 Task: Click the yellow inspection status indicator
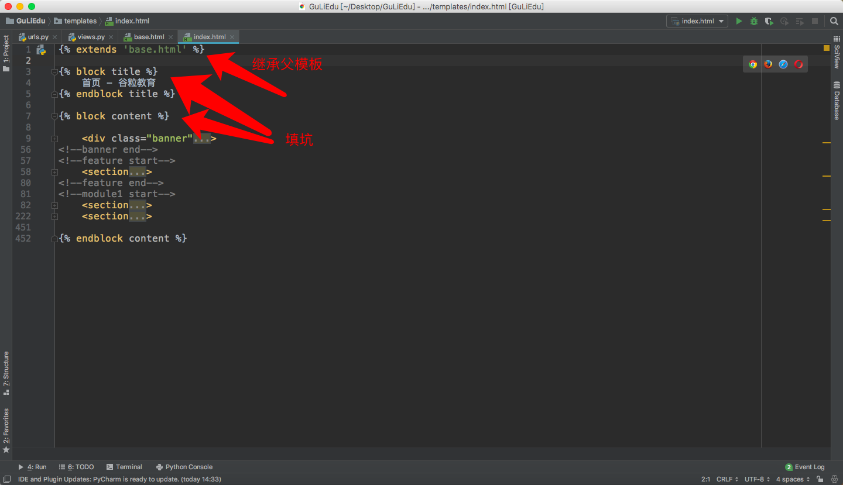click(x=827, y=48)
